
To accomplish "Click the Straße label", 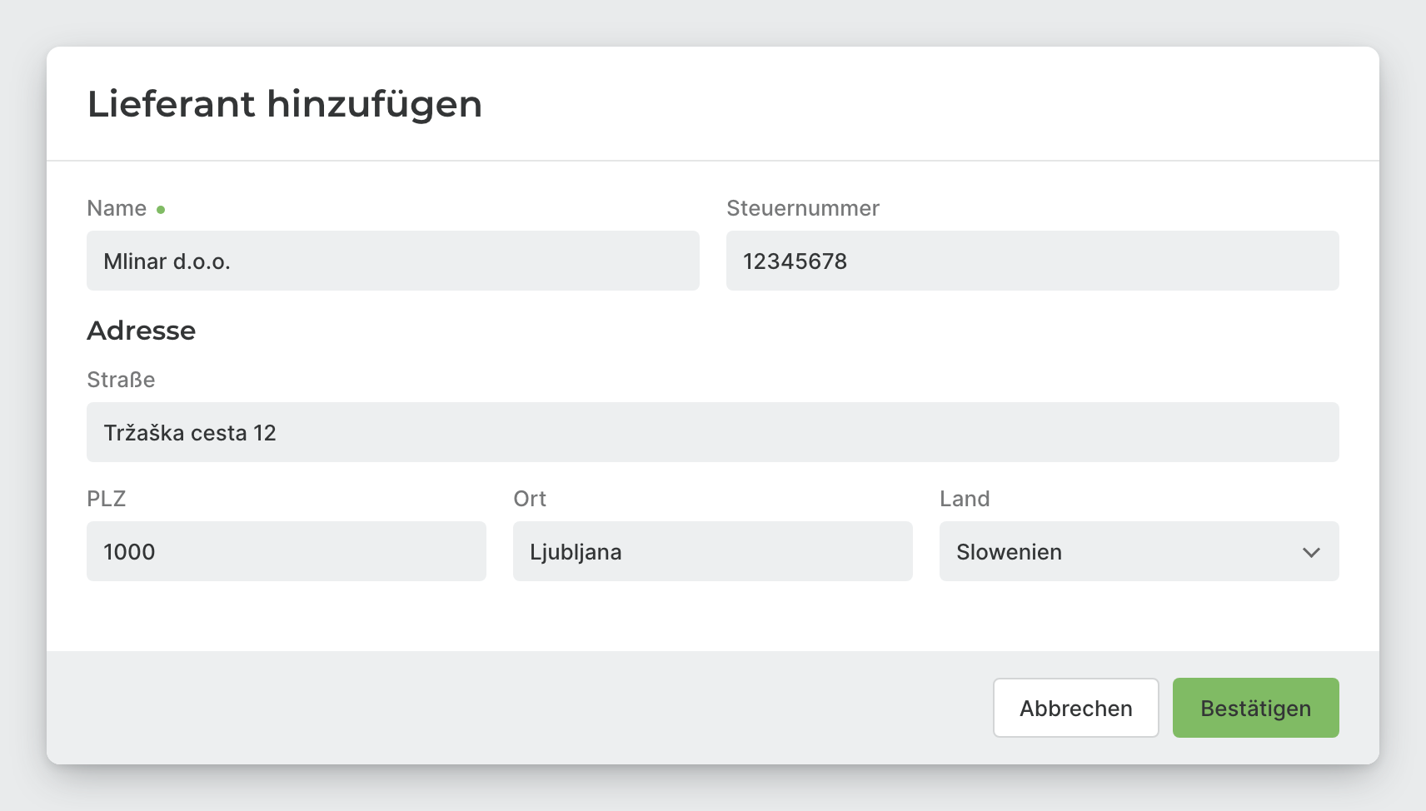I will pos(121,380).
